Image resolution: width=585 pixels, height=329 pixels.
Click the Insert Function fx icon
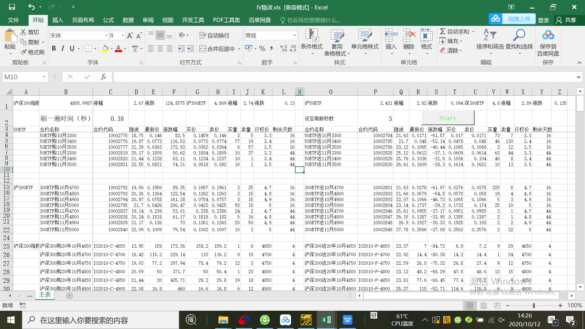(103, 77)
